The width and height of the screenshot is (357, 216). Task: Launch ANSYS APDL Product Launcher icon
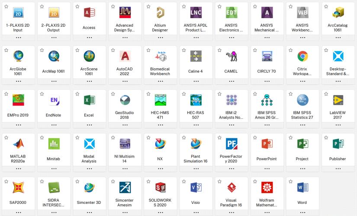[x=196, y=13]
